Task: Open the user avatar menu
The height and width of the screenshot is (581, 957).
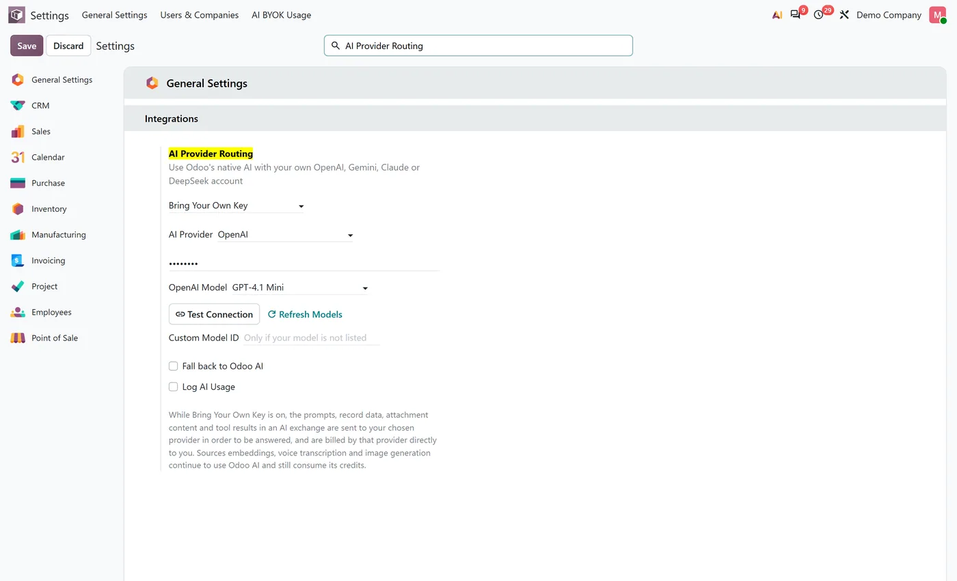Action: (x=937, y=15)
